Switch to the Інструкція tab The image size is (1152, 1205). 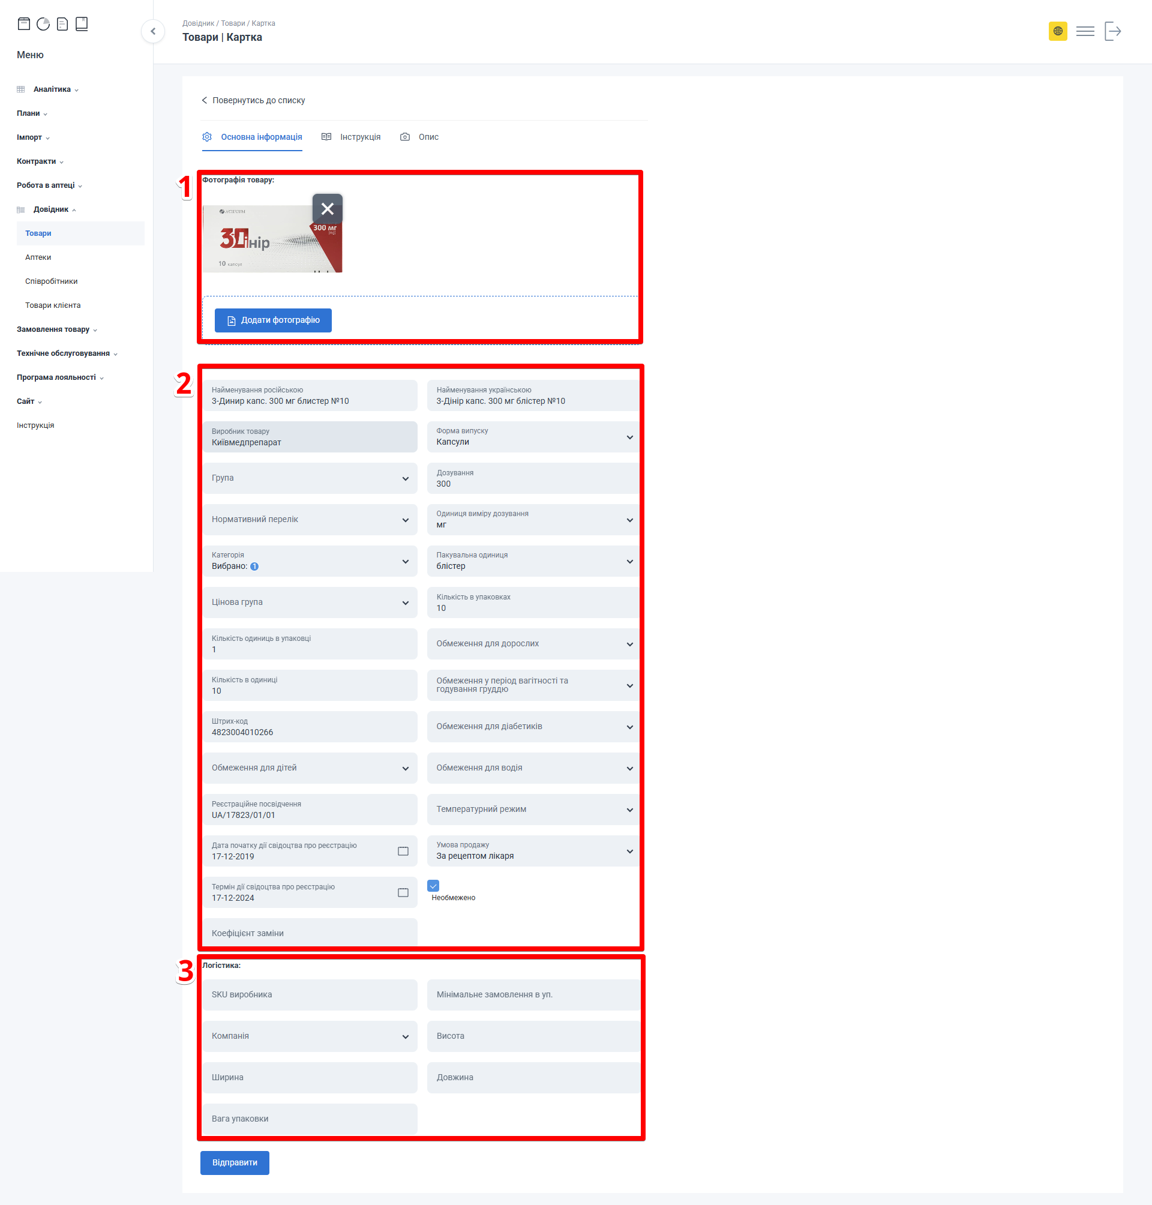(x=351, y=137)
